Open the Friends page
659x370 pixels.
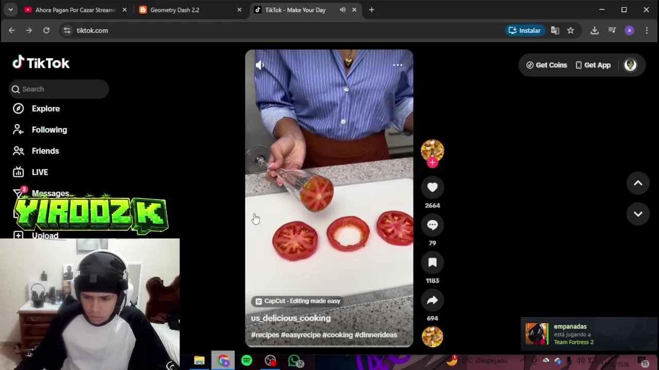tap(36, 151)
